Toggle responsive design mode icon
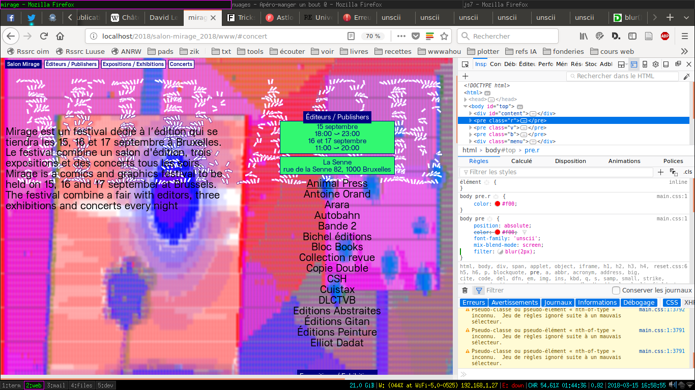 click(x=645, y=64)
